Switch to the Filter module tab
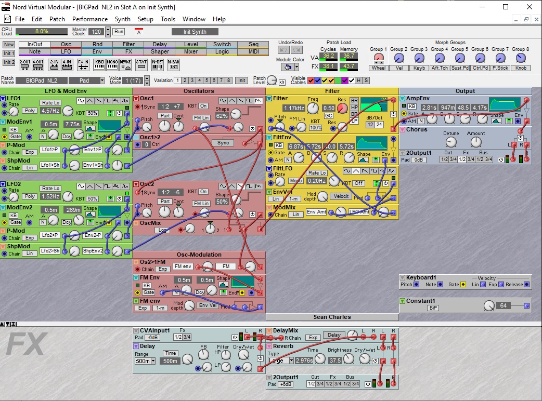This screenshot has width=542, height=401. pyautogui.click(x=128, y=44)
